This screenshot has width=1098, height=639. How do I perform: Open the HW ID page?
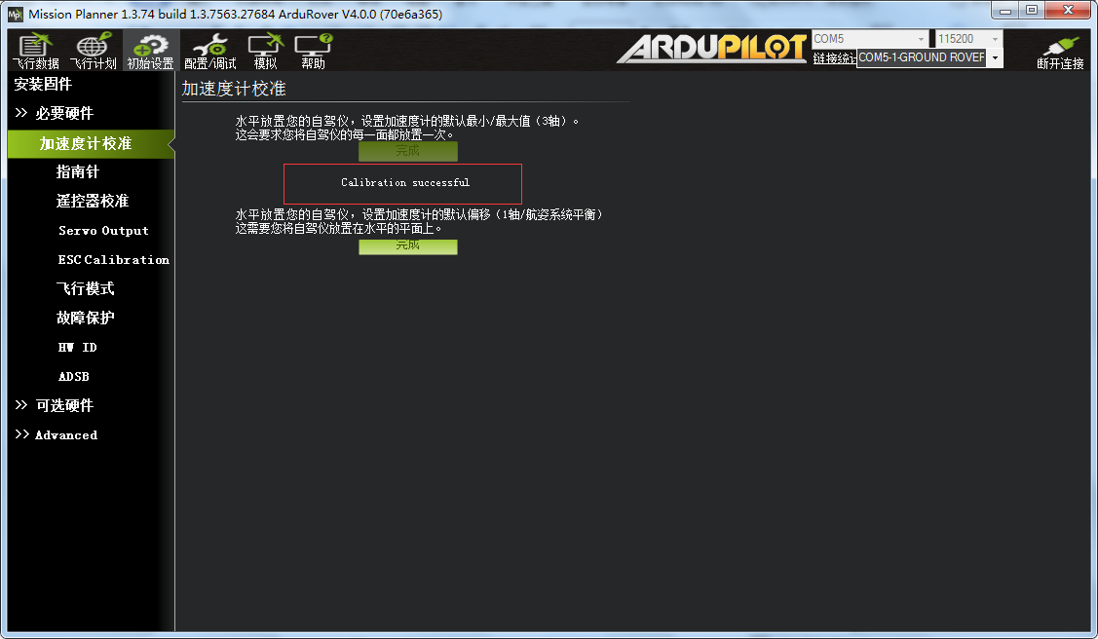coord(78,347)
